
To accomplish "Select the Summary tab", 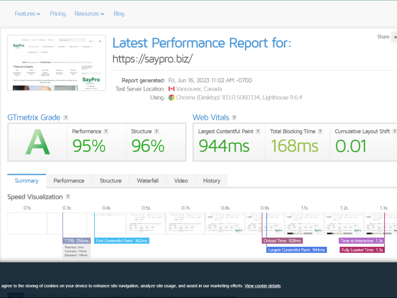I will (27, 181).
